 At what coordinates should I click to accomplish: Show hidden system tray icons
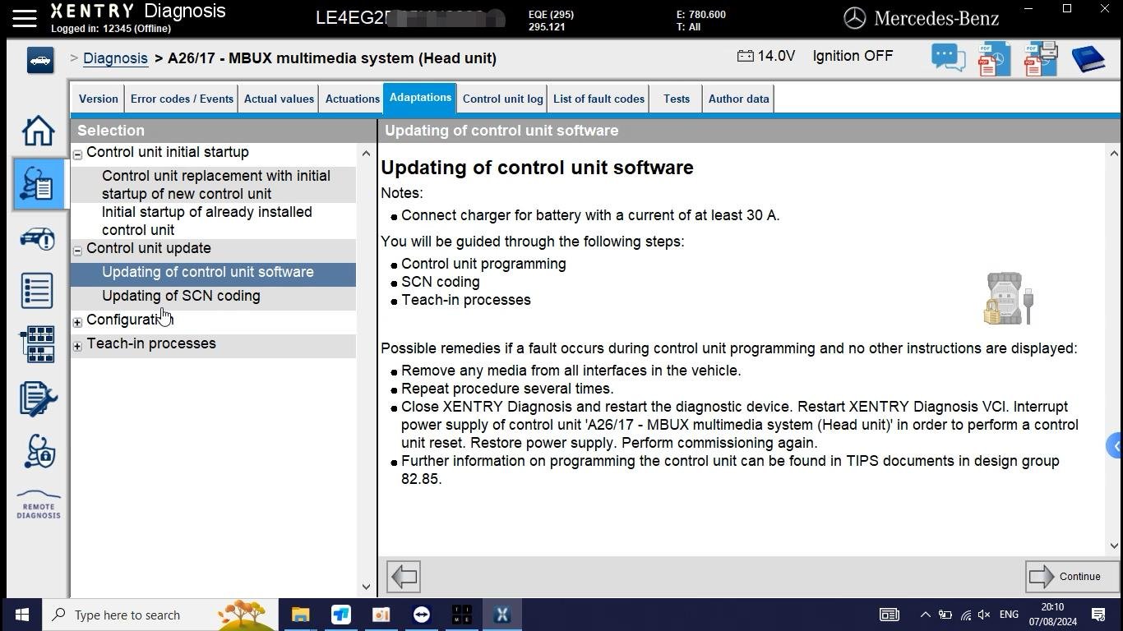click(925, 615)
